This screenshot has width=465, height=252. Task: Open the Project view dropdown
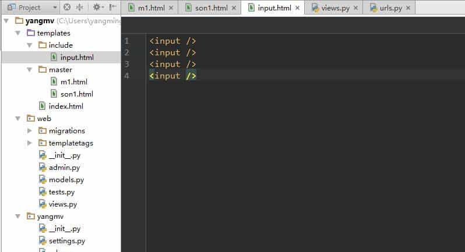pyautogui.click(x=55, y=8)
